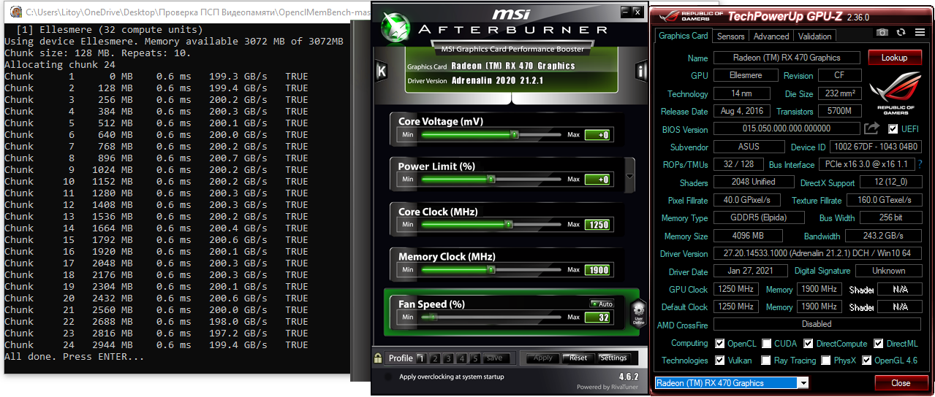Open Afterburner Settings
The width and height of the screenshot is (935, 397).
613,358
